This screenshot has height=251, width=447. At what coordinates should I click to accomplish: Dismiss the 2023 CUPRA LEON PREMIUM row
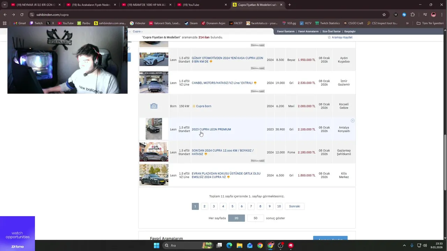tap(353, 121)
